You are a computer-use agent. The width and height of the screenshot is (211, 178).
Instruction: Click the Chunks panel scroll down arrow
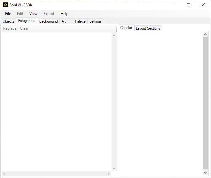[205, 172]
